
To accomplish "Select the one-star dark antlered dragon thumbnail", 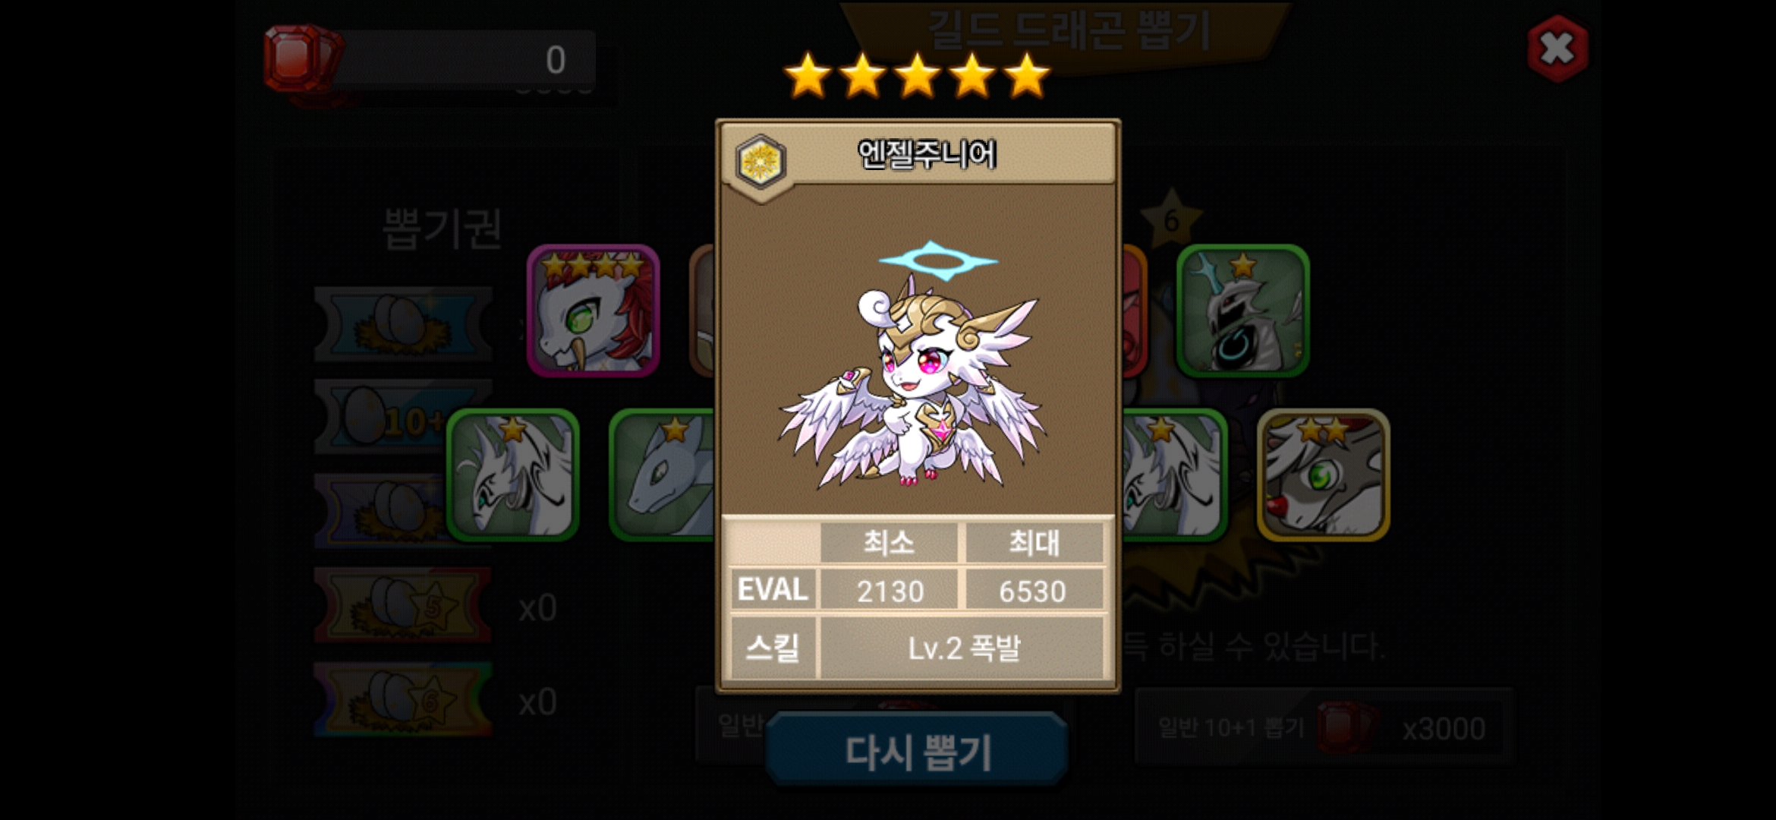I will [x=1242, y=311].
